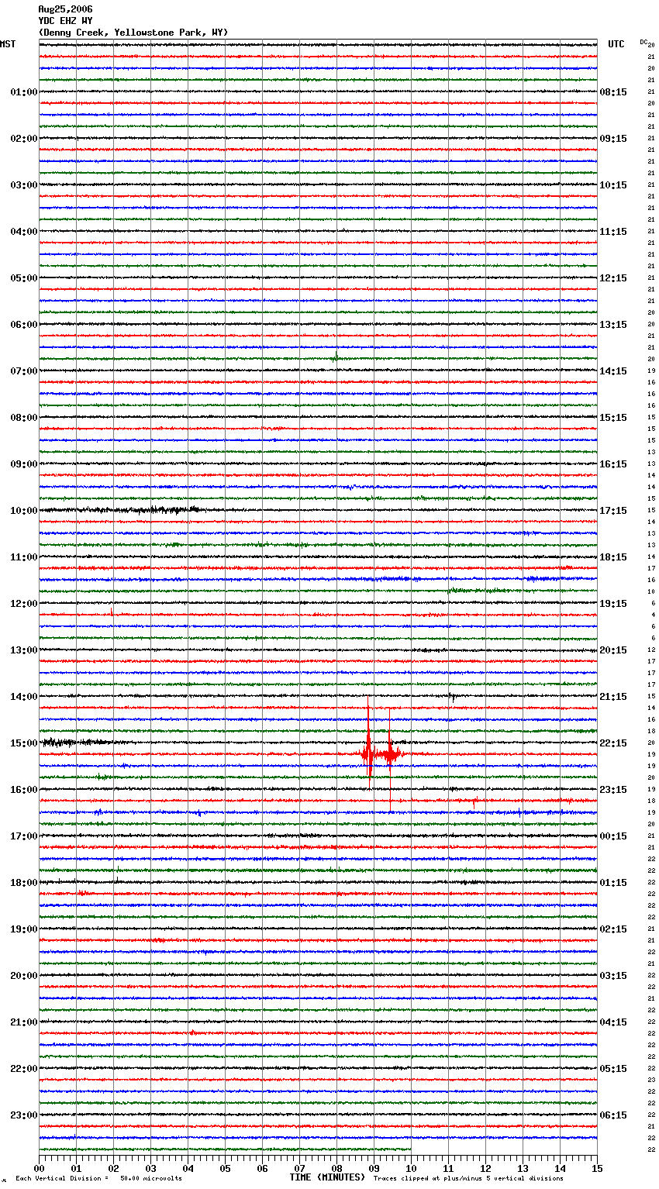Click the UTC timezone label
659x1189 pixels.
coord(616,44)
